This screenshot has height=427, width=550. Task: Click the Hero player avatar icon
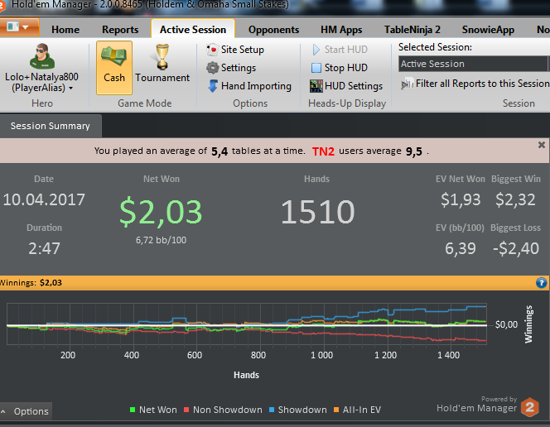coord(42,56)
